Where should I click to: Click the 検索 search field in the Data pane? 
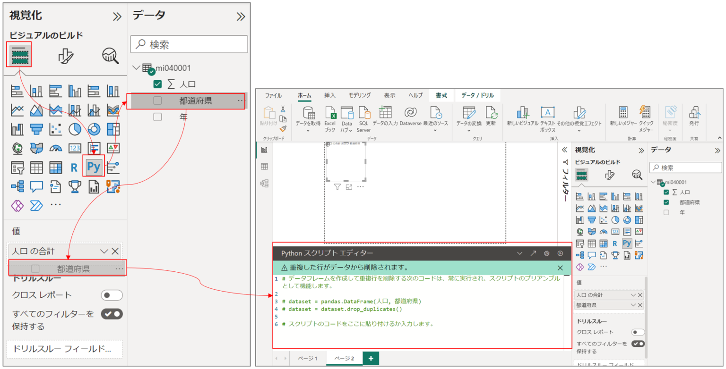pos(189,44)
